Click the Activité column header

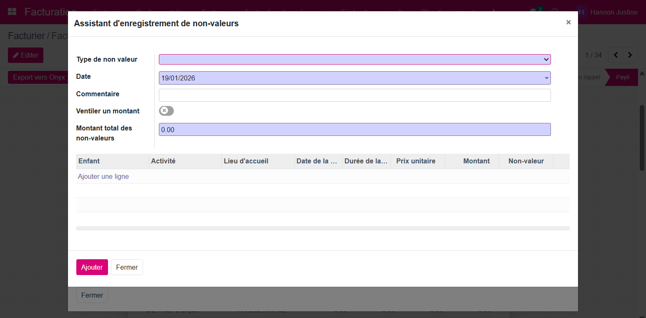[163, 161]
